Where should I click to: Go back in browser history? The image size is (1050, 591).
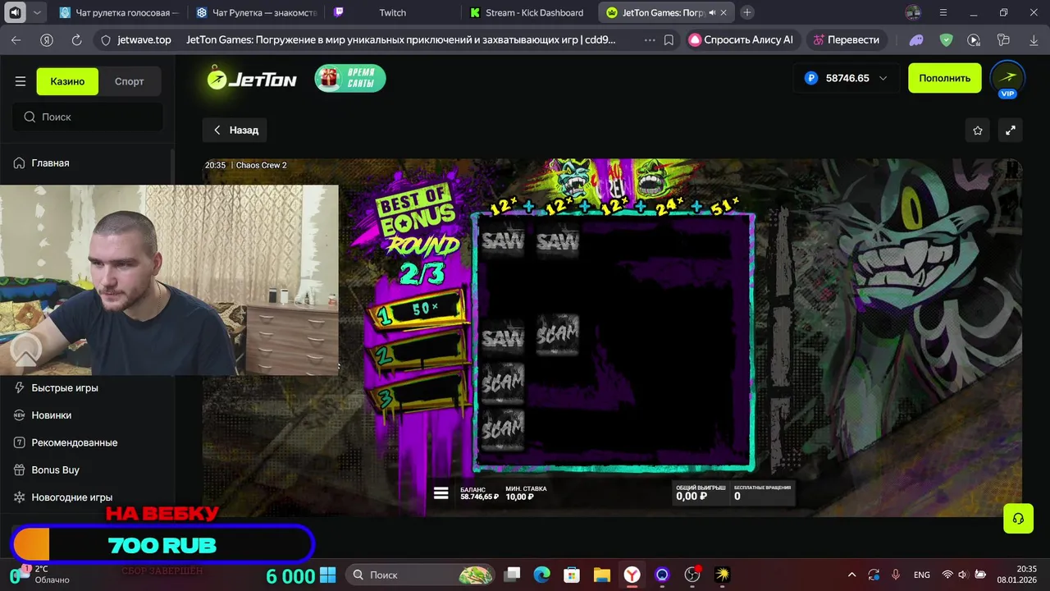(16, 39)
